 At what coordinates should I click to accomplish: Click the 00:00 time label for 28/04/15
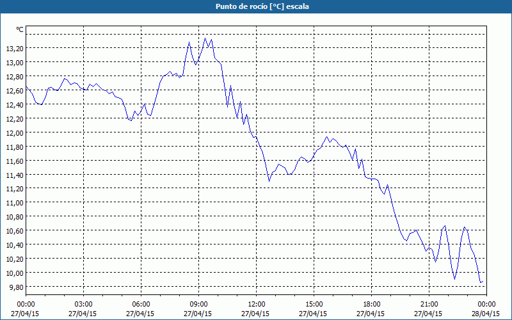coord(486,305)
